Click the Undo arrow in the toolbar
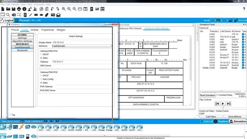Image resolution: width=247 pixels, height=139 pixels. tap(52, 9)
